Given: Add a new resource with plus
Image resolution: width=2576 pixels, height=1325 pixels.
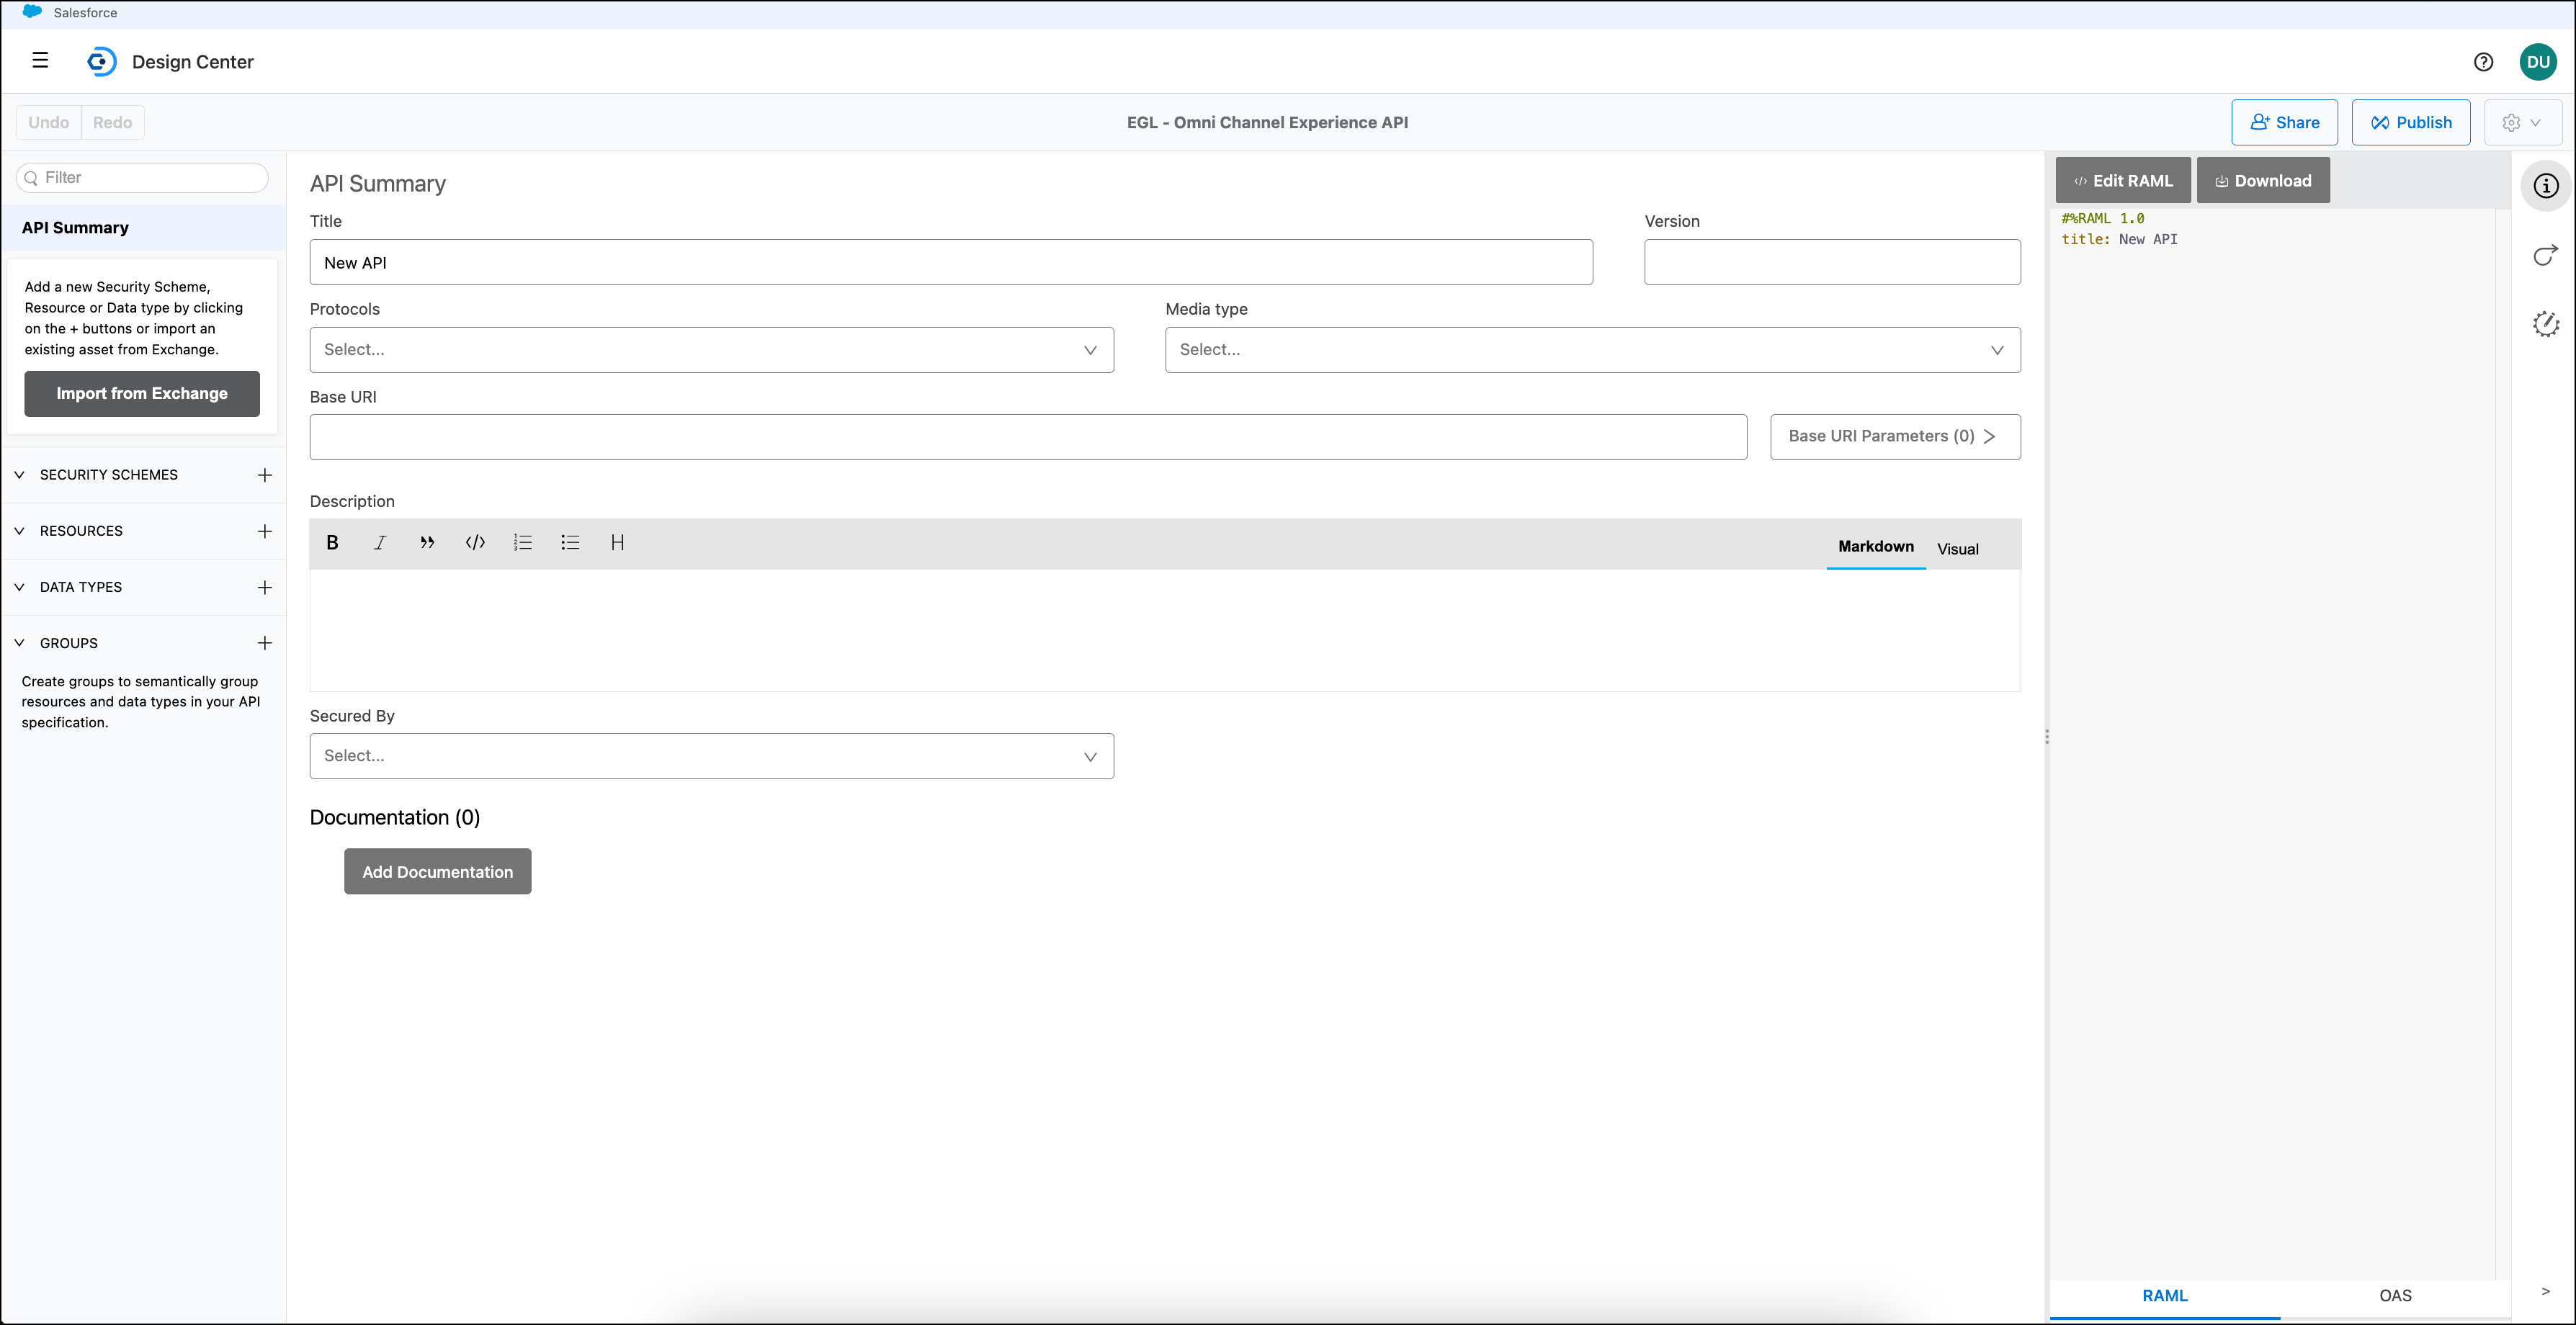Looking at the screenshot, I should click(x=264, y=531).
